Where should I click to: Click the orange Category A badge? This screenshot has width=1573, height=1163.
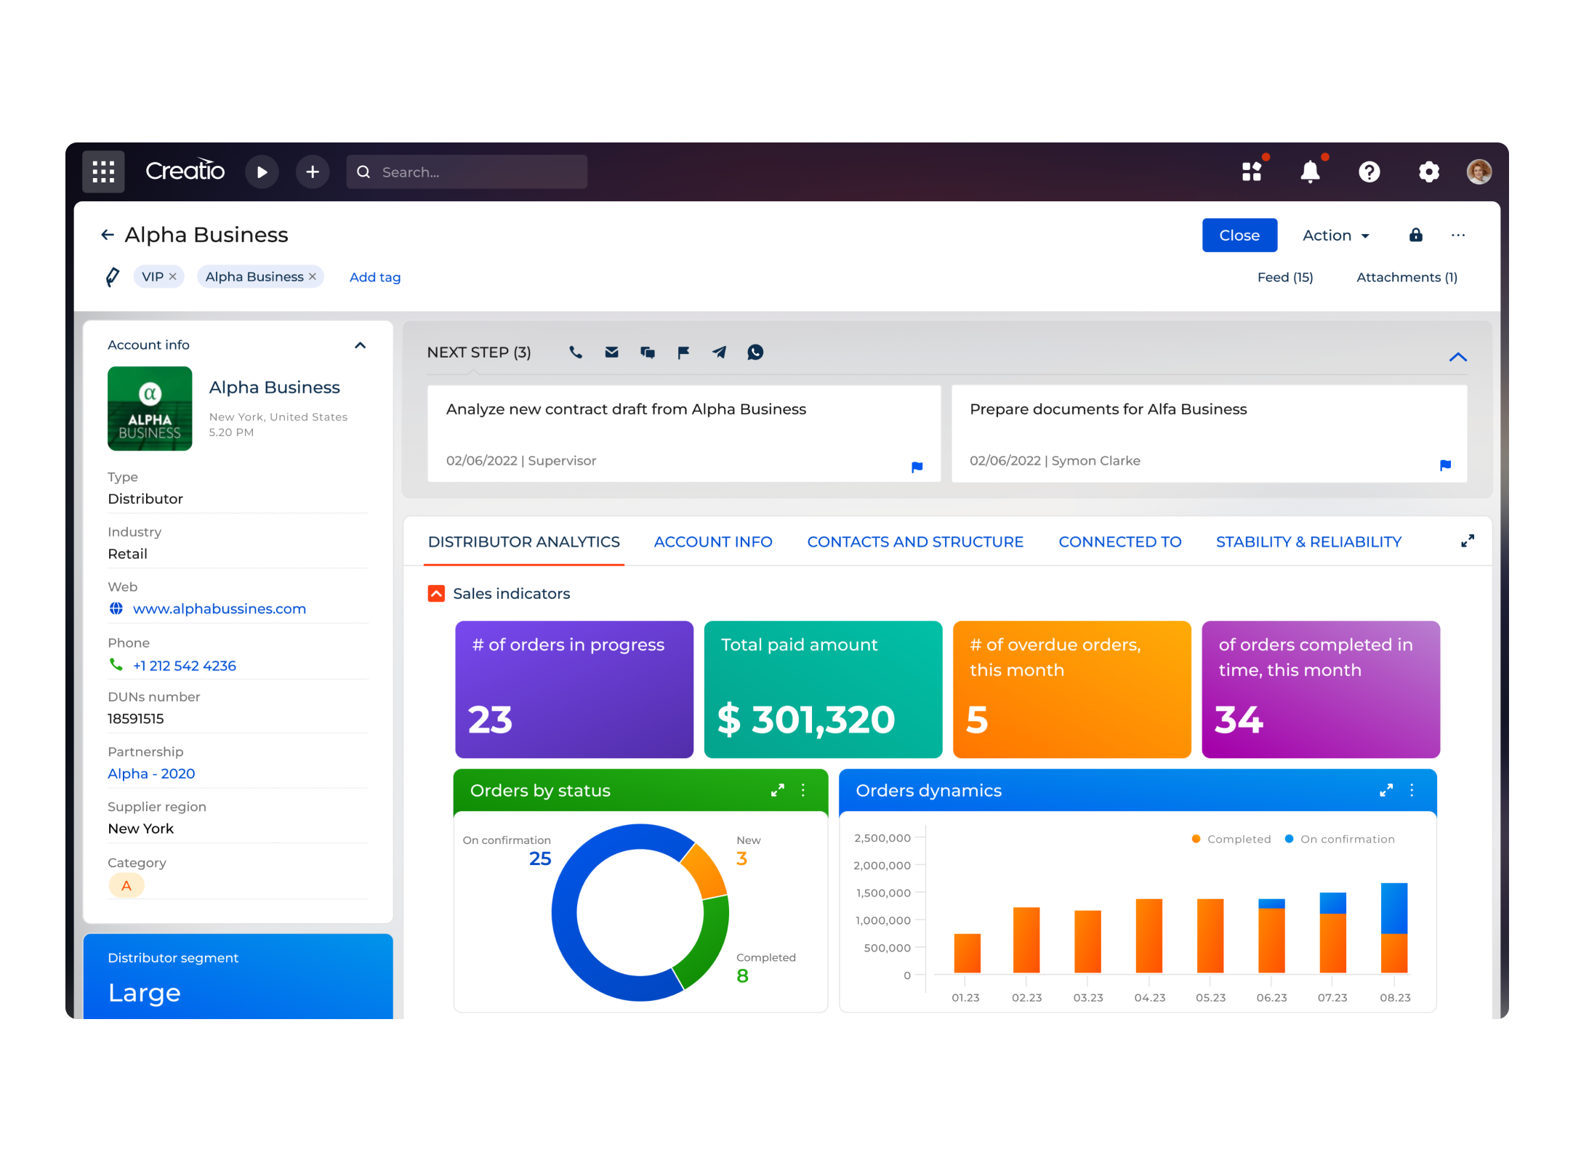click(126, 886)
